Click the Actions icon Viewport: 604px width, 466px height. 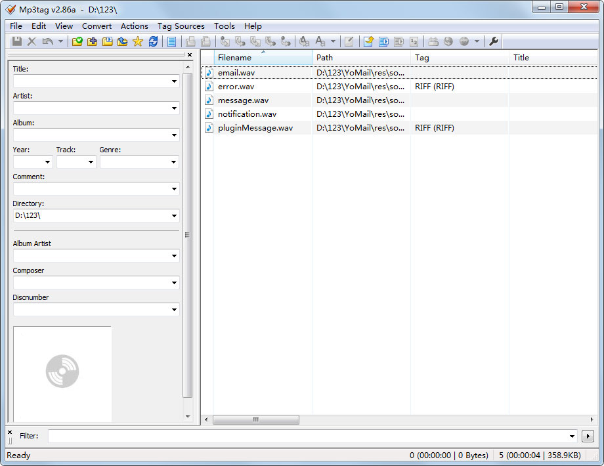pyautogui.click(x=305, y=41)
